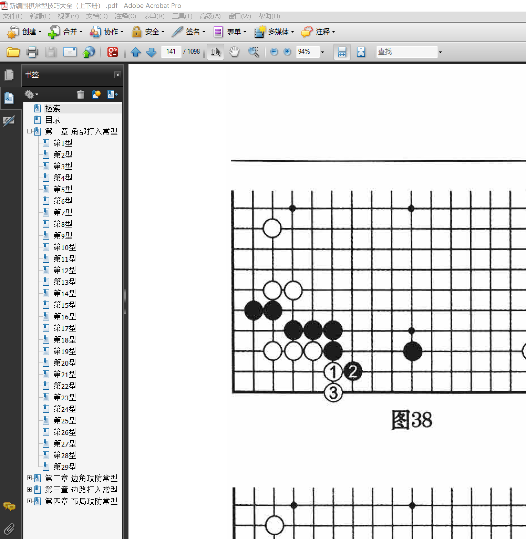
Task: Delete selected bookmark with trash icon
Action: point(80,95)
